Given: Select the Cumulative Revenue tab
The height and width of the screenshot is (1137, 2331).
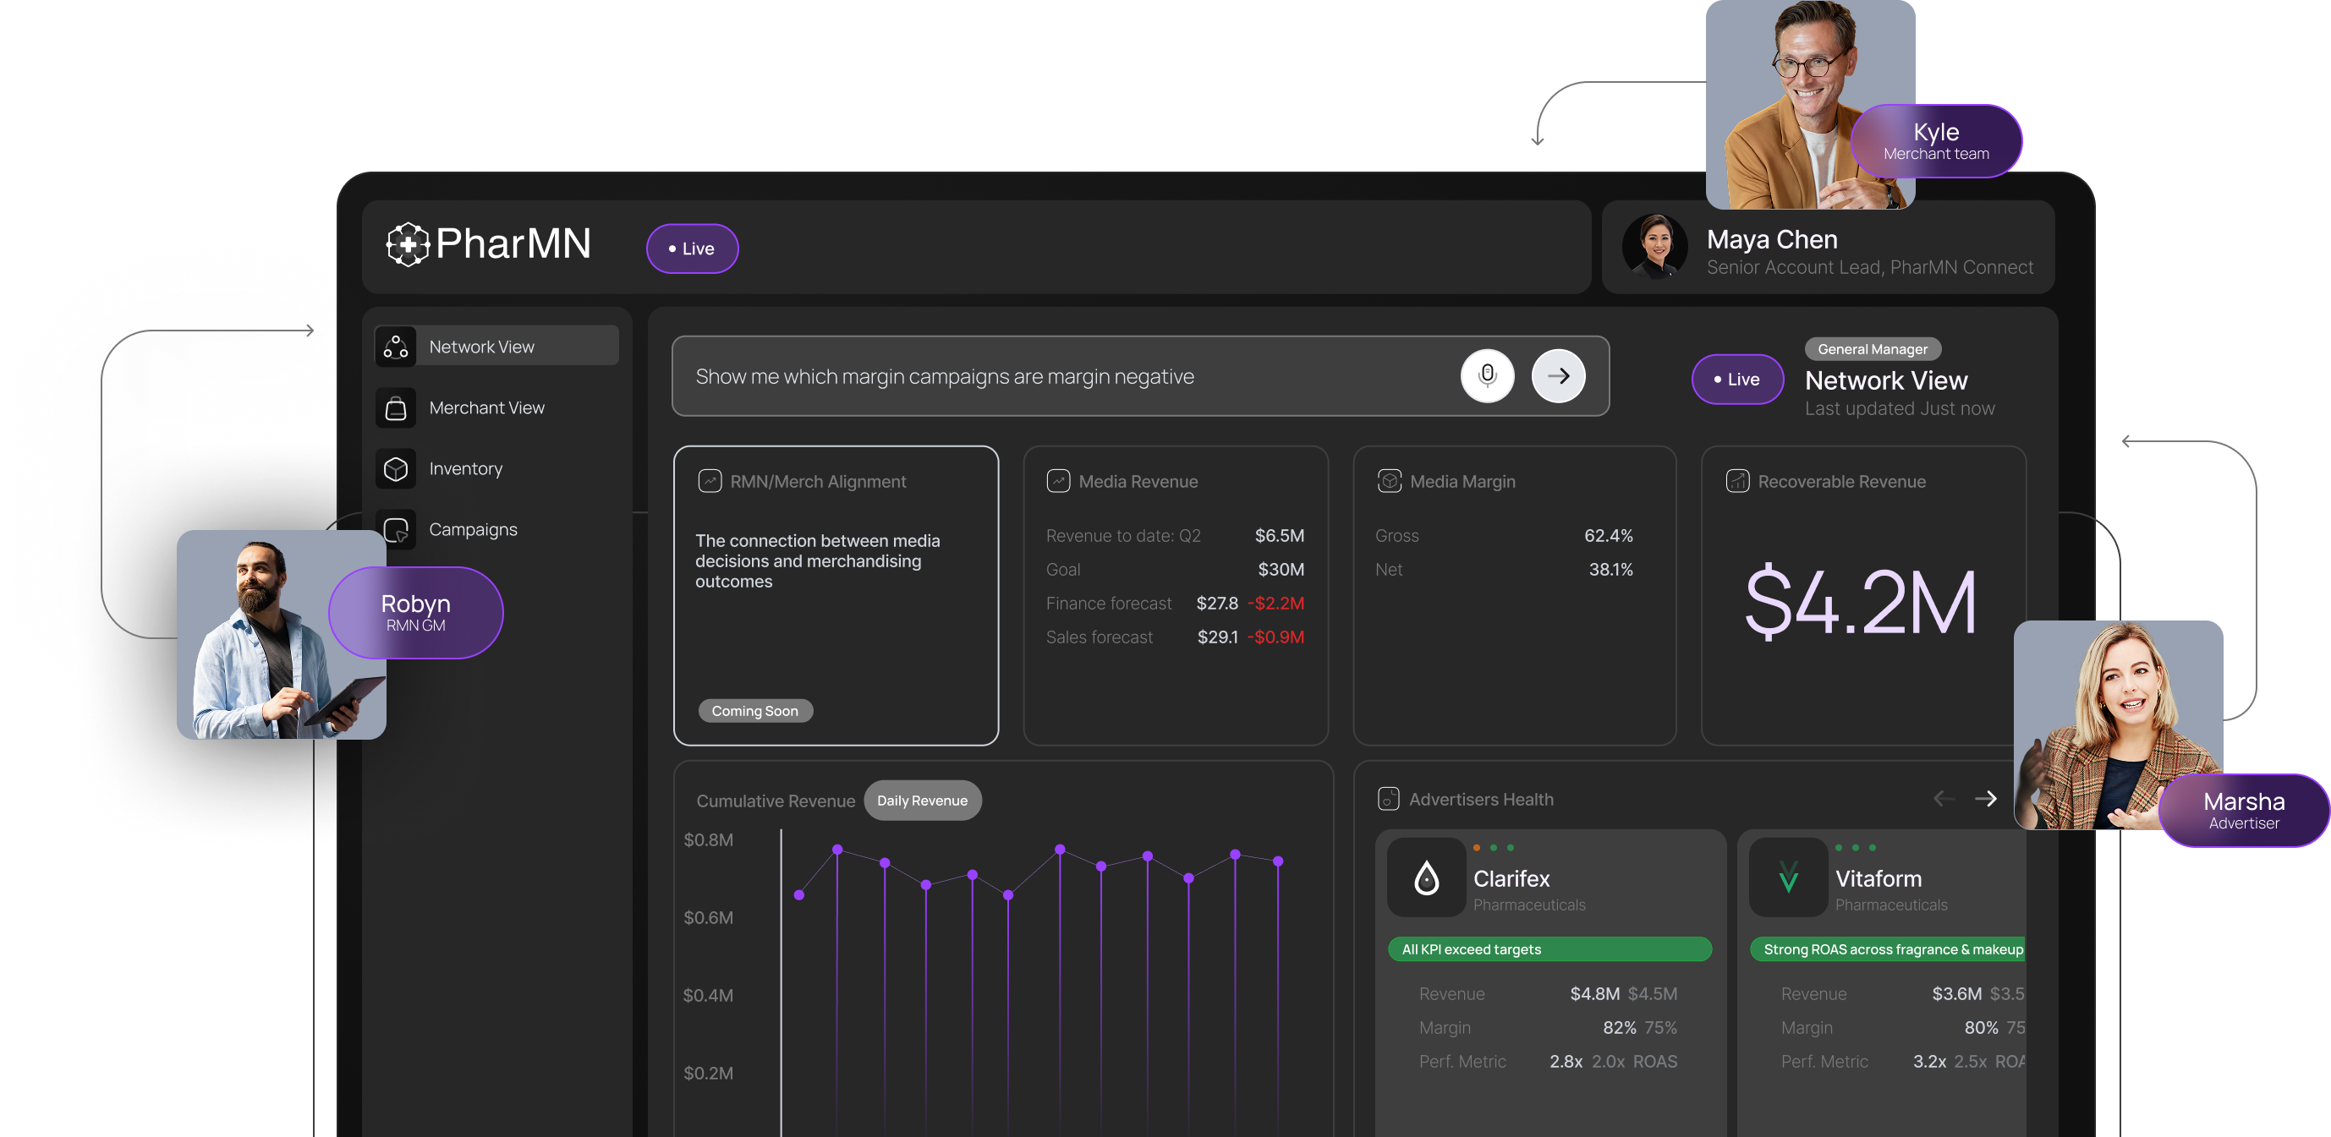Looking at the screenshot, I should 776,801.
